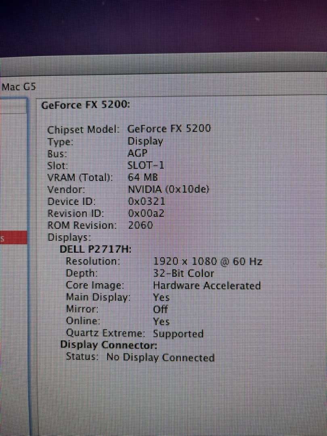Click the Slot value SLOT-1
Viewport: 327px width, 436px height.
click(145, 166)
